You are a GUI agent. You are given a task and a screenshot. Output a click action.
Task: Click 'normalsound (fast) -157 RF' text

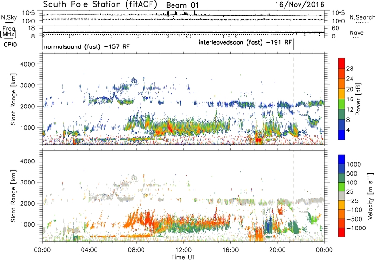pyautogui.click(x=87, y=46)
